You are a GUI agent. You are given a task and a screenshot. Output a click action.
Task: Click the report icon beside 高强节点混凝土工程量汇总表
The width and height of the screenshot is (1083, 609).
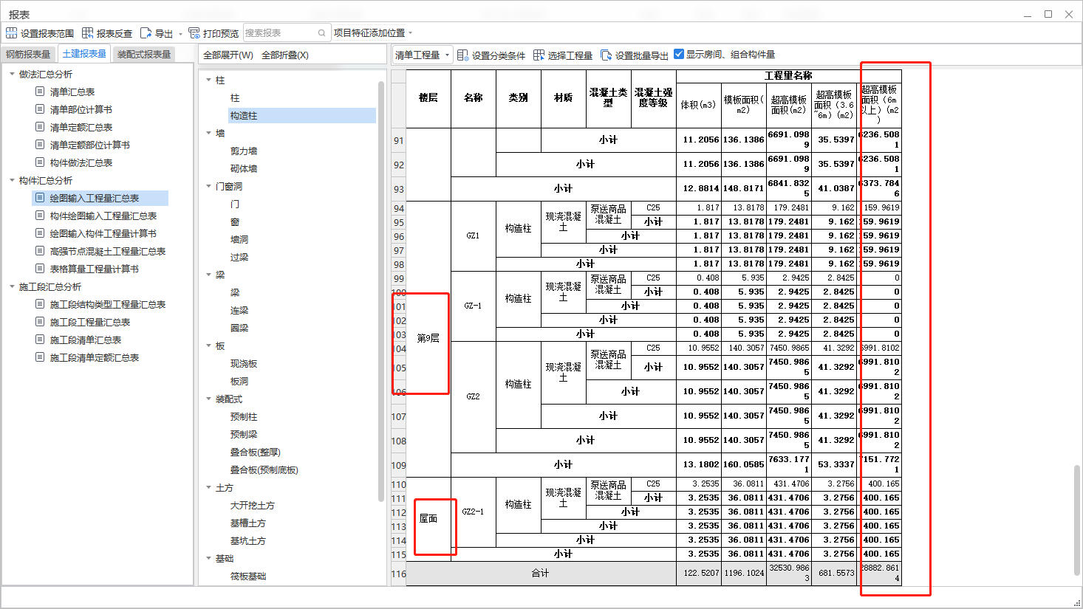(x=40, y=251)
